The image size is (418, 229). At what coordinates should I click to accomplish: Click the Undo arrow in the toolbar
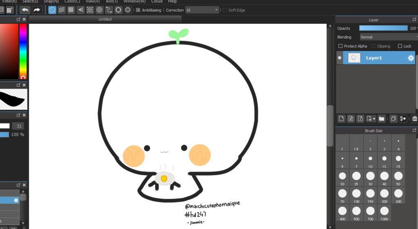tap(25, 10)
